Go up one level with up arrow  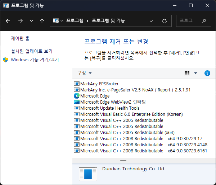pyautogui.click(x=42, y=21)
